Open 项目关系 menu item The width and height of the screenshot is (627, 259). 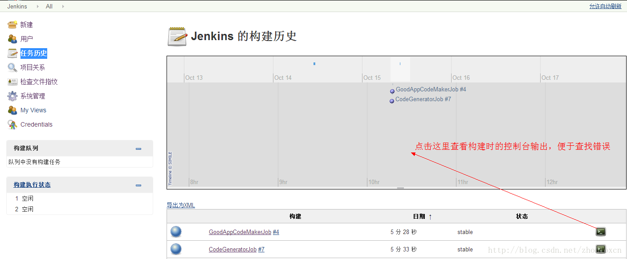tap(33, 67)
